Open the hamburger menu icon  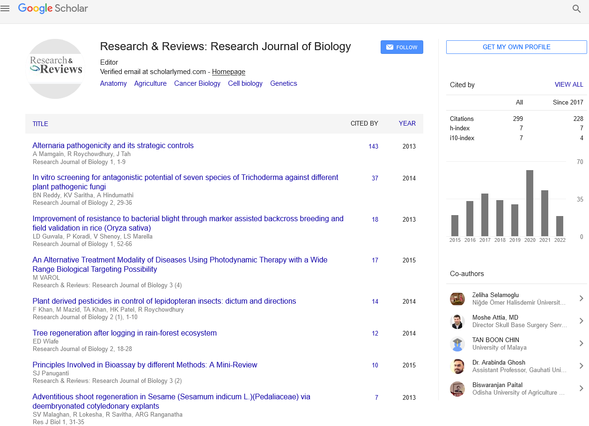(5, 8)
